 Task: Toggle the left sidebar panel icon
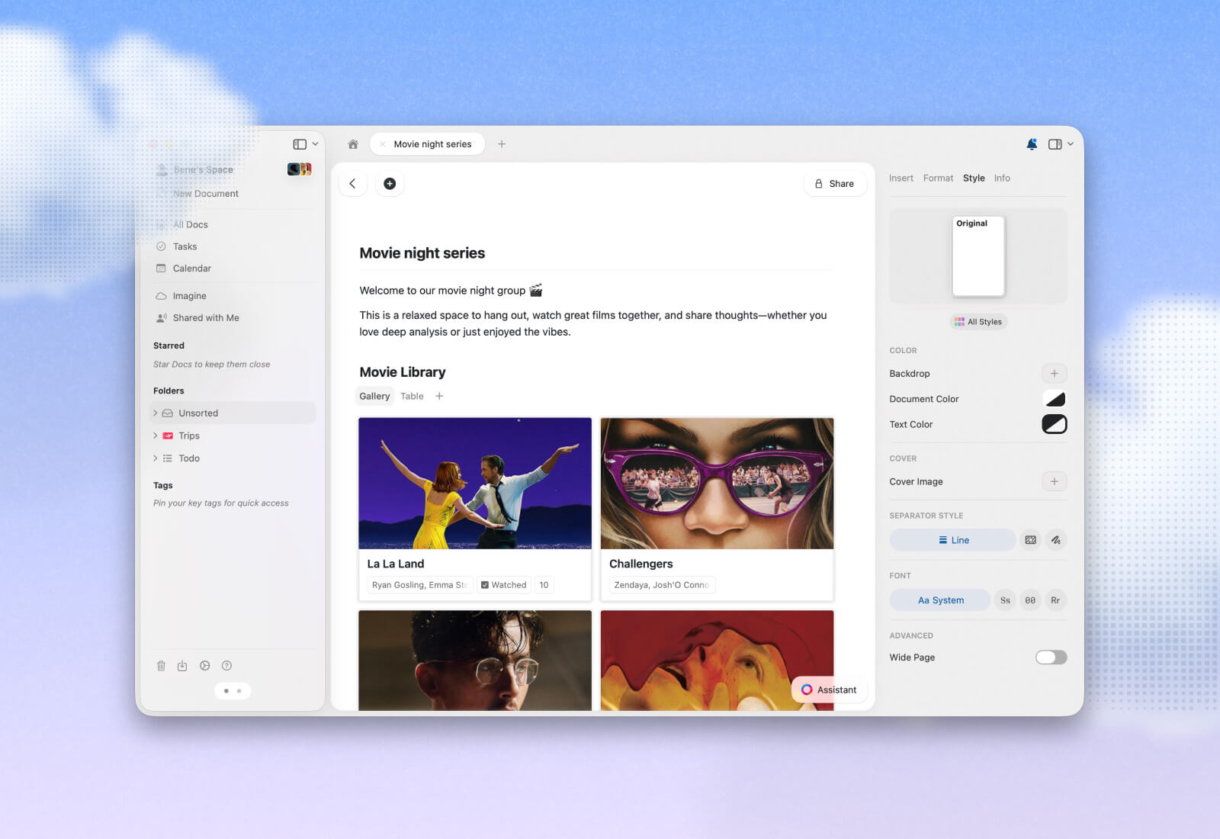pyautogui.click(x=300, y=144)
